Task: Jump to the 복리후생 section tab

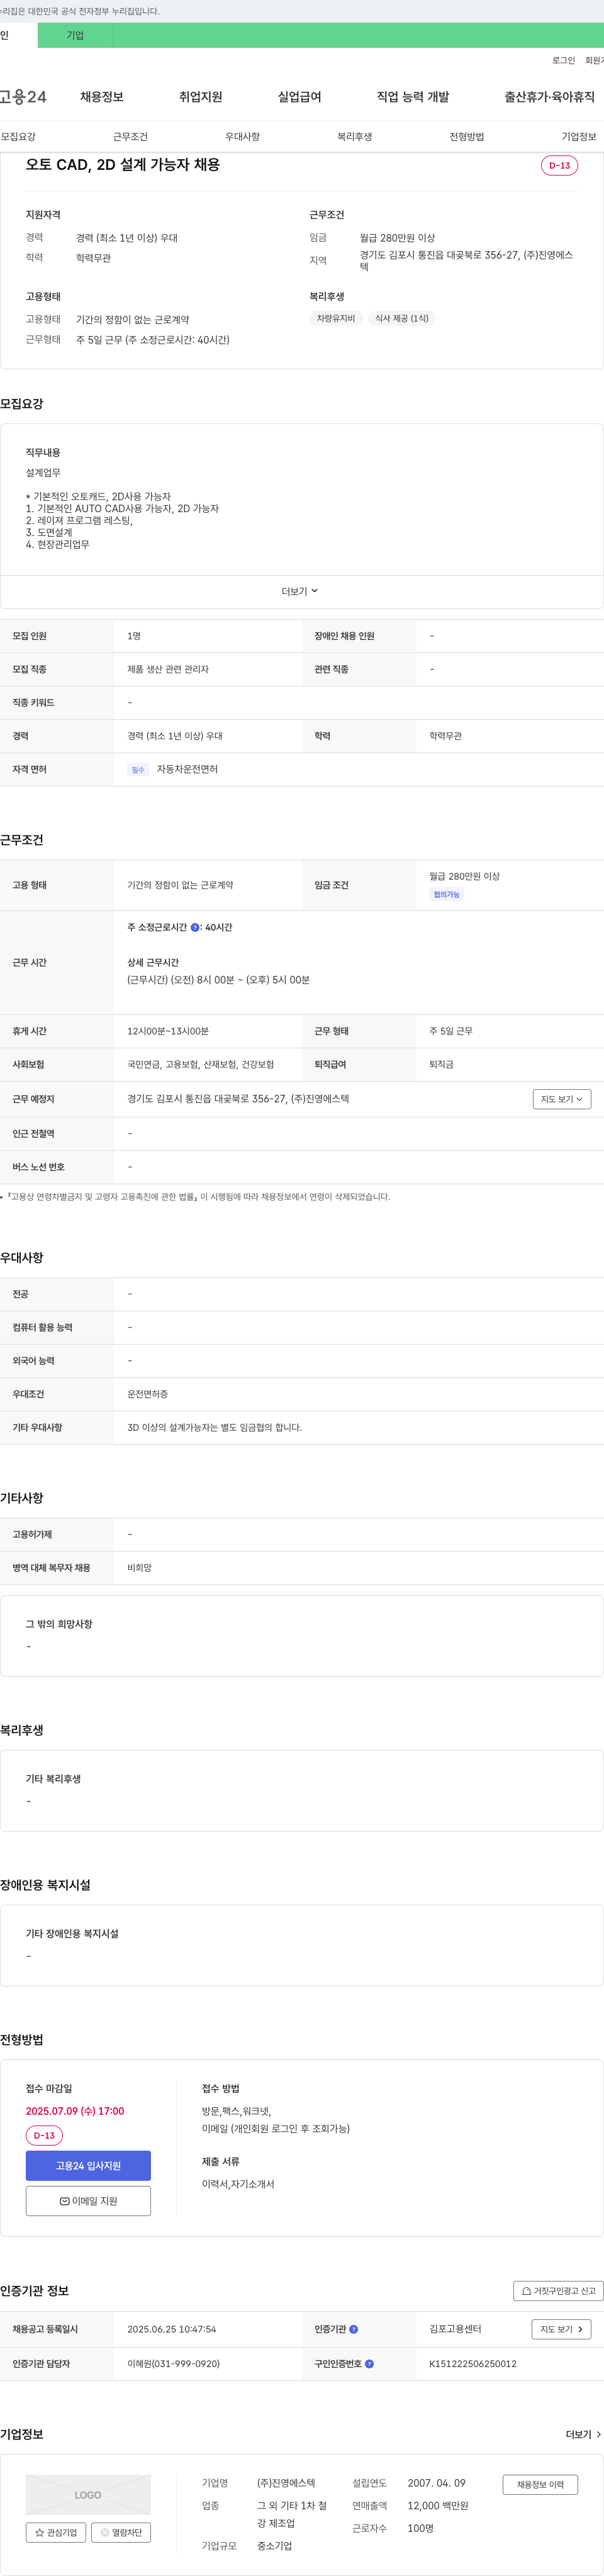Action: click(354, 137)
